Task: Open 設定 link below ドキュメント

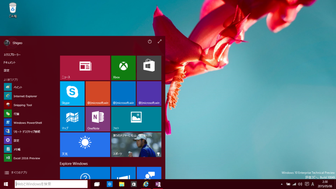Action: pyautogui.click(x=7, y=71)
